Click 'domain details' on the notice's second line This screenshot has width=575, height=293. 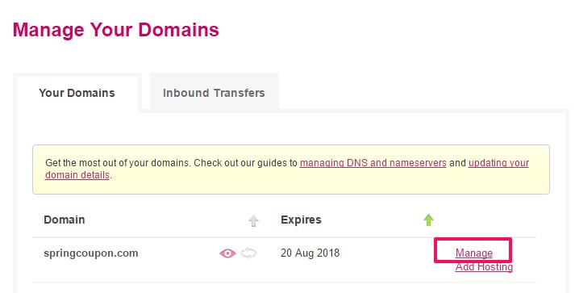coord(77,175)
